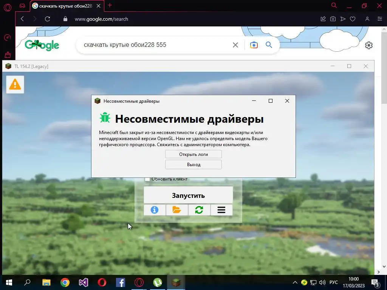Open the clock and date flyout
This screenshot has width=387, height=290.
pyautogui.click(x=354, y=282)
